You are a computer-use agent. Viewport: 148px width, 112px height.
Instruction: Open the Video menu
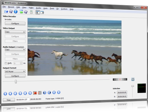pos(31,8)
